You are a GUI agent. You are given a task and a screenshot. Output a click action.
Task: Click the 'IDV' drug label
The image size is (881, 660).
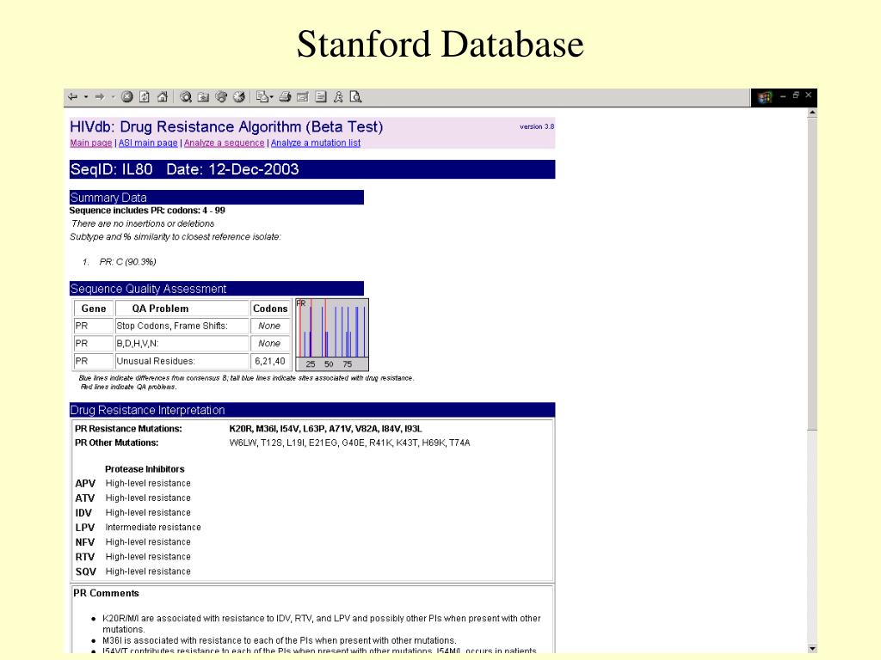pyautogui.click(x=83, y=513)
